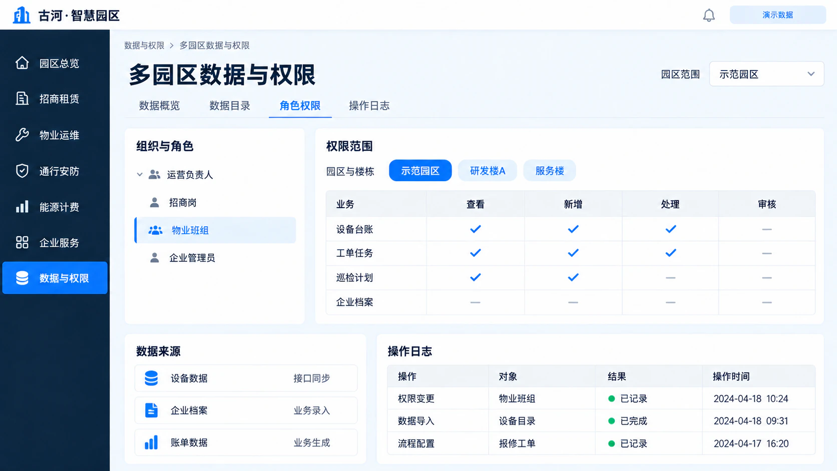
Task: Click the 能源计费 bar chart icon
Action: click(22, 207)
